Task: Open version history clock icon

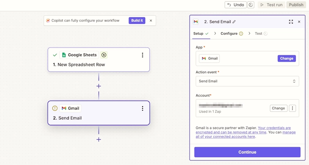Action: [x=251, y=5]
